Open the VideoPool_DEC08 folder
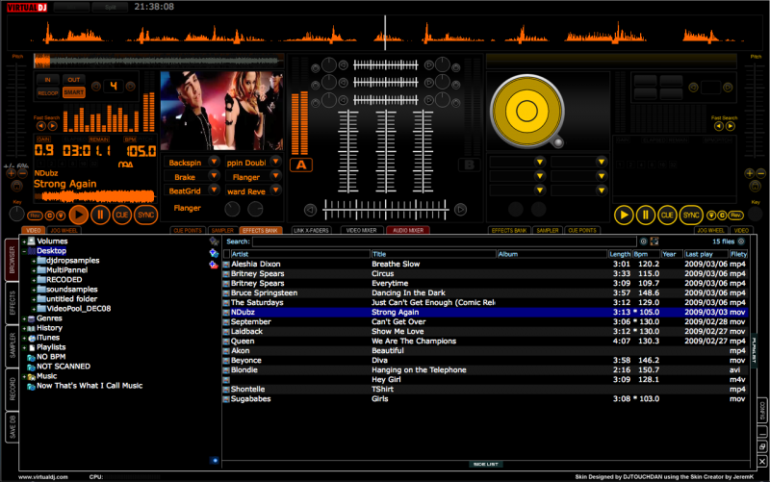 pos(78,308)
